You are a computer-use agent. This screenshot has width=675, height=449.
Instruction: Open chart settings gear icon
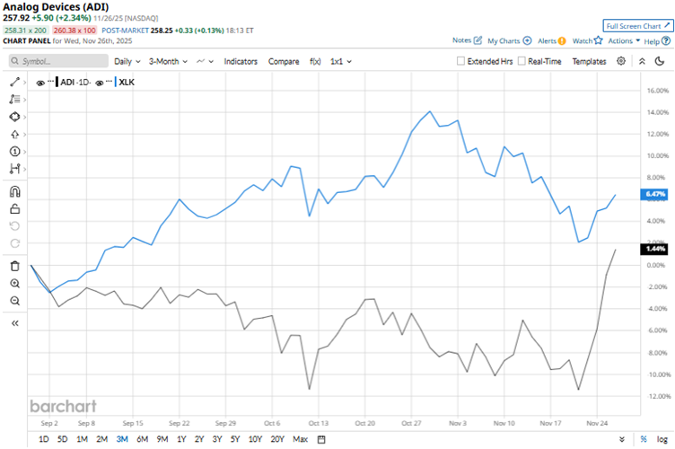pyautogui.click(x=621, y=61)
